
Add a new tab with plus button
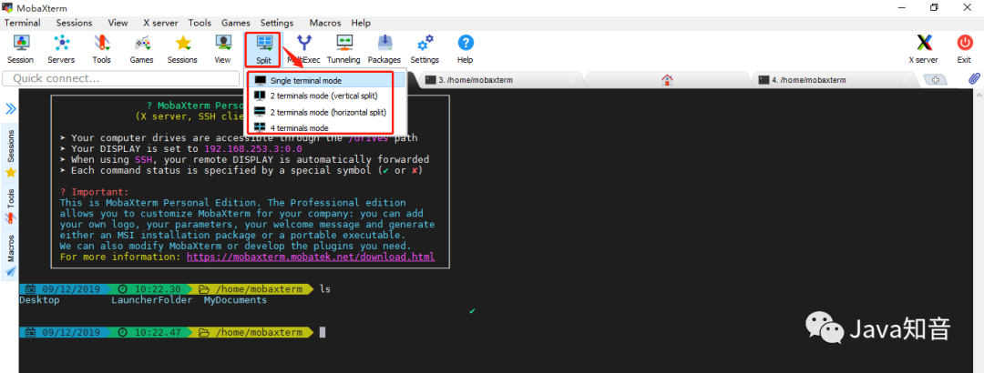pyautogui.click(x=936, y=80)
